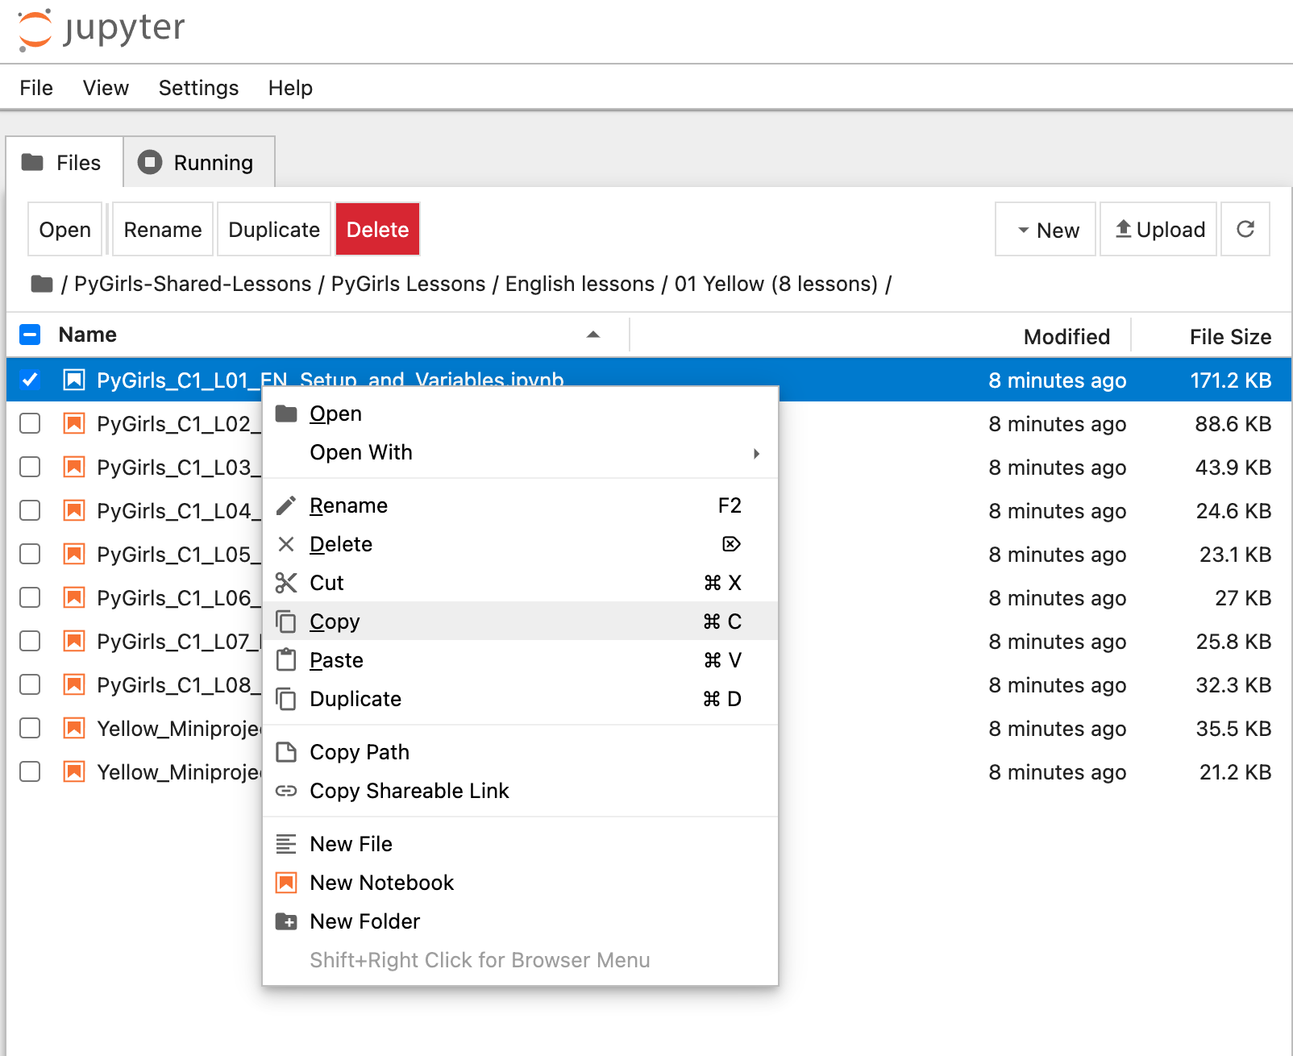Check the 21.2 KB Yellow_Miniproject checkbox
This screenshot has width=1293, height=1056.
(x=30, y=771)
